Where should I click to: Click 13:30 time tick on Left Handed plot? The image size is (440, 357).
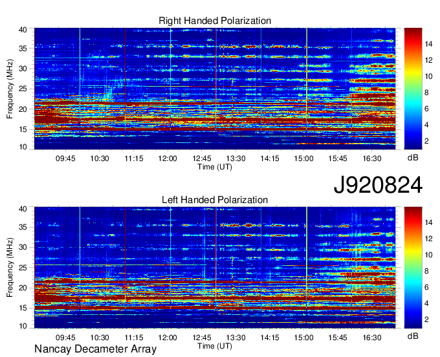click(x=236, y=338)
